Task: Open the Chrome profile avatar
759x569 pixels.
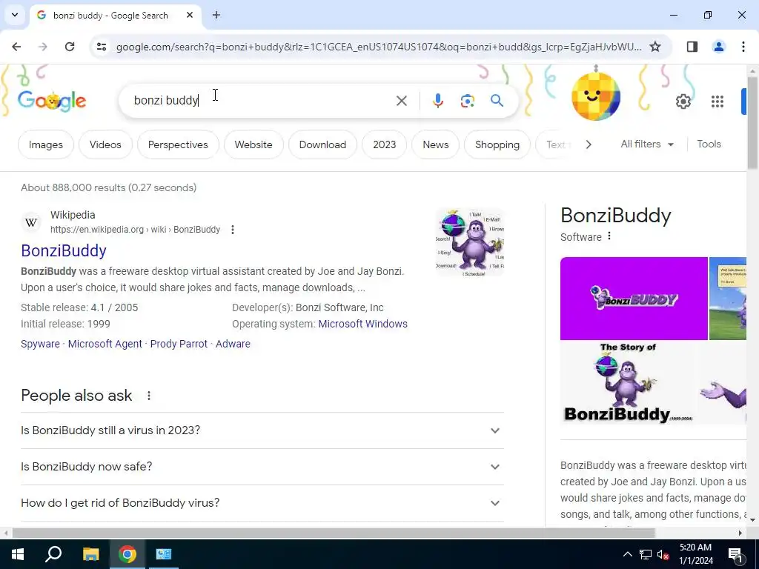Action: [718, 47]
